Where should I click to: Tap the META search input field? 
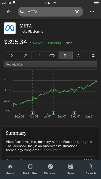tap(50, 12)
